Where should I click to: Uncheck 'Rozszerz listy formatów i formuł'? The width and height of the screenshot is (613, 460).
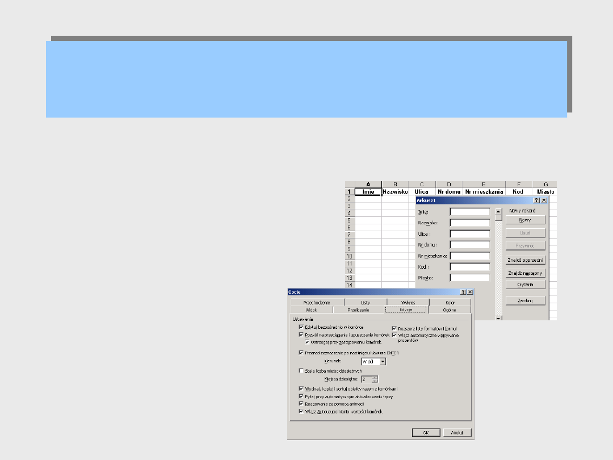(394, 328)
